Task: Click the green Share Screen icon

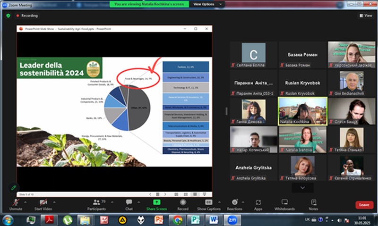Action: (157, 202)
